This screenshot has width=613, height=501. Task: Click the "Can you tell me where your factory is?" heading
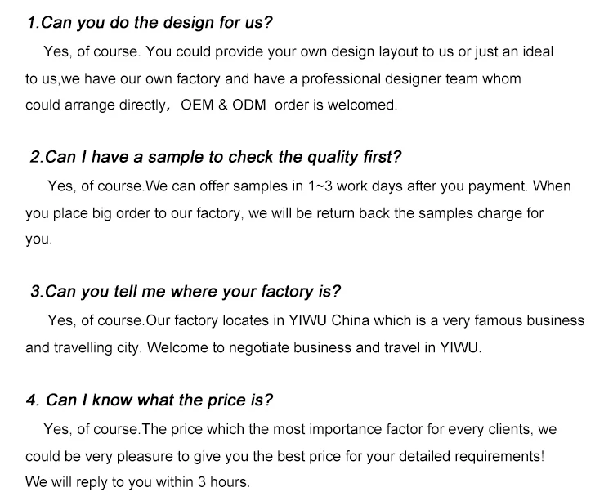(x=186, y=292)
